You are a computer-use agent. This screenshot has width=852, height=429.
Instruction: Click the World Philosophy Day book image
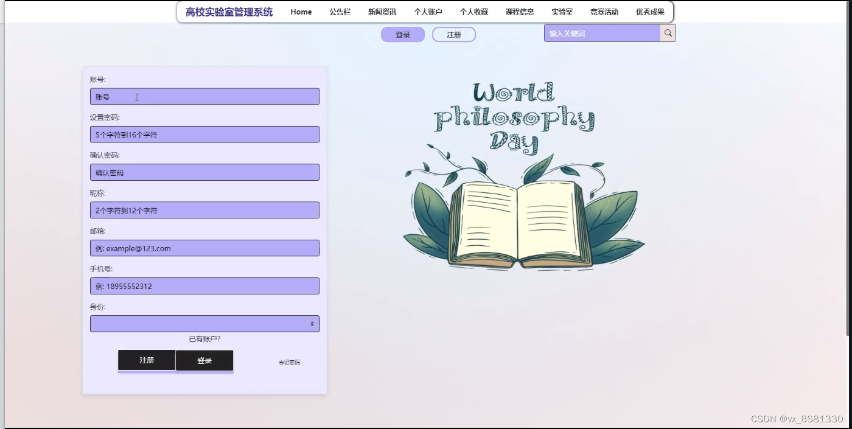click(x=523, y=176)
